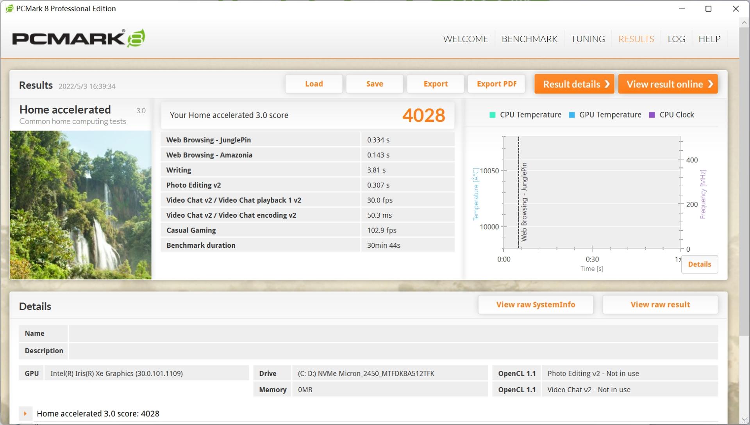Click the Export result icon button
750x425 pixels.
pos(435,84)
